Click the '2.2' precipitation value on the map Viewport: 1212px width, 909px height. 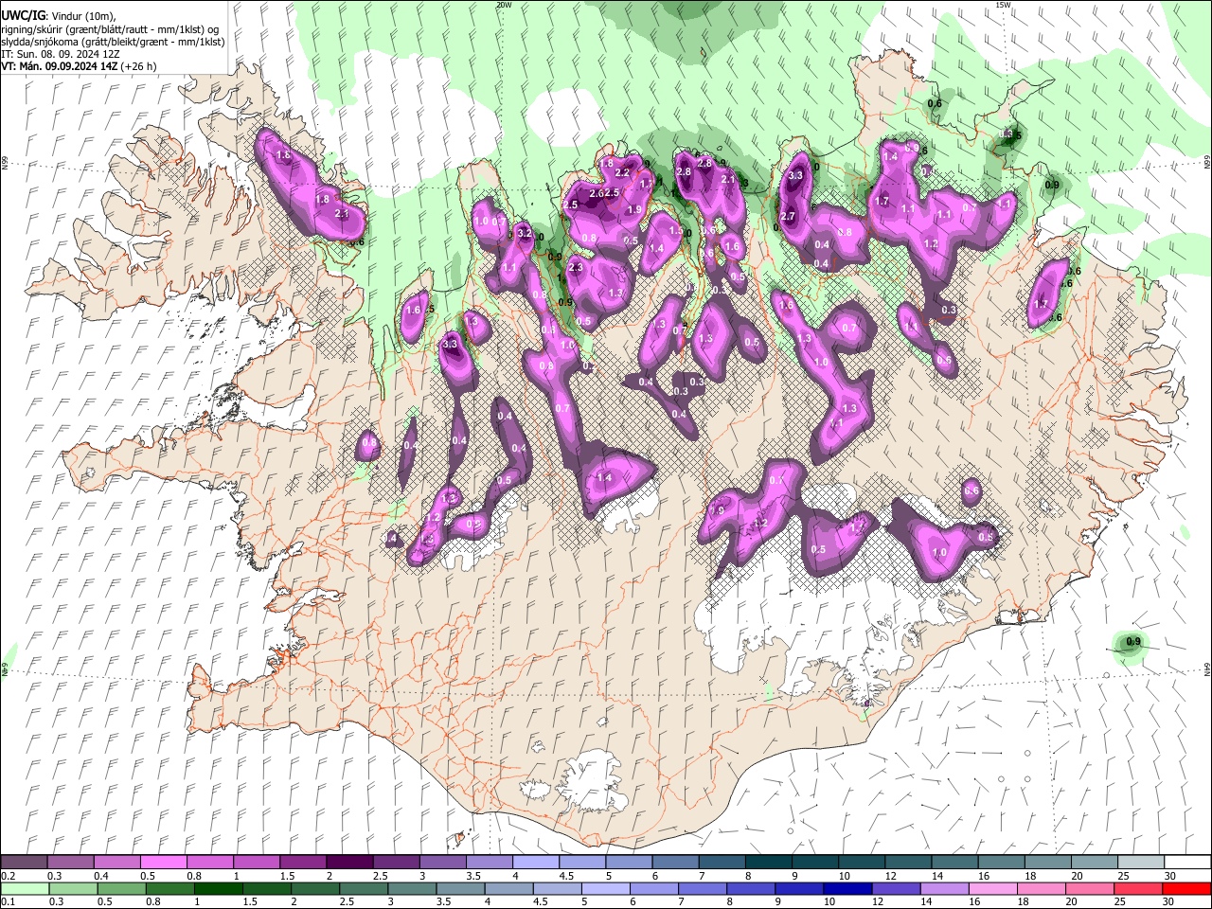[x=622, y=173]
